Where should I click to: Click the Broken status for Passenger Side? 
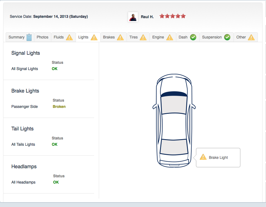click(x=59, y=107)
